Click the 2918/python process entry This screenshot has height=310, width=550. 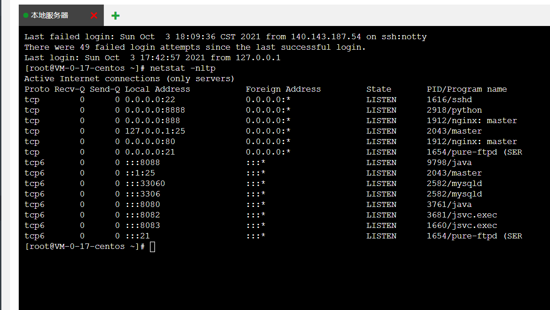[454, 110]
